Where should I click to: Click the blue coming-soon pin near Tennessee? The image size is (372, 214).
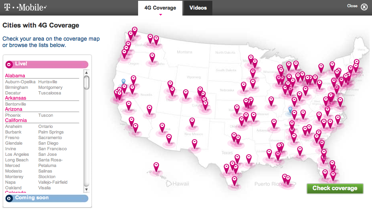pyautogui.click(x=290, y=110)
